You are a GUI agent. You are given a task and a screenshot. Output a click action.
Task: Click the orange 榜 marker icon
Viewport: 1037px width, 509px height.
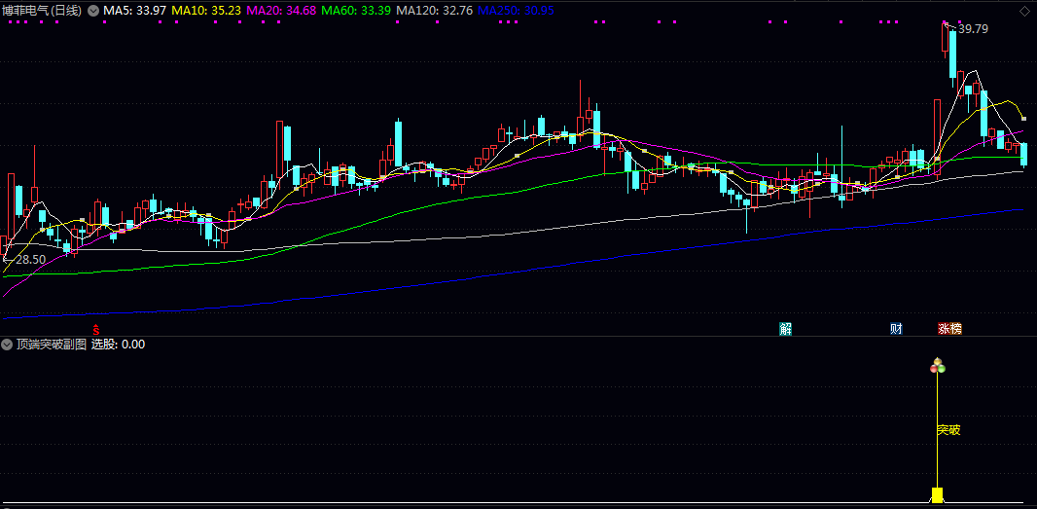point(955,329)
